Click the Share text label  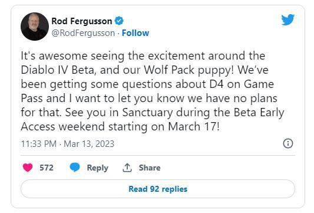(x=150, y=168)
